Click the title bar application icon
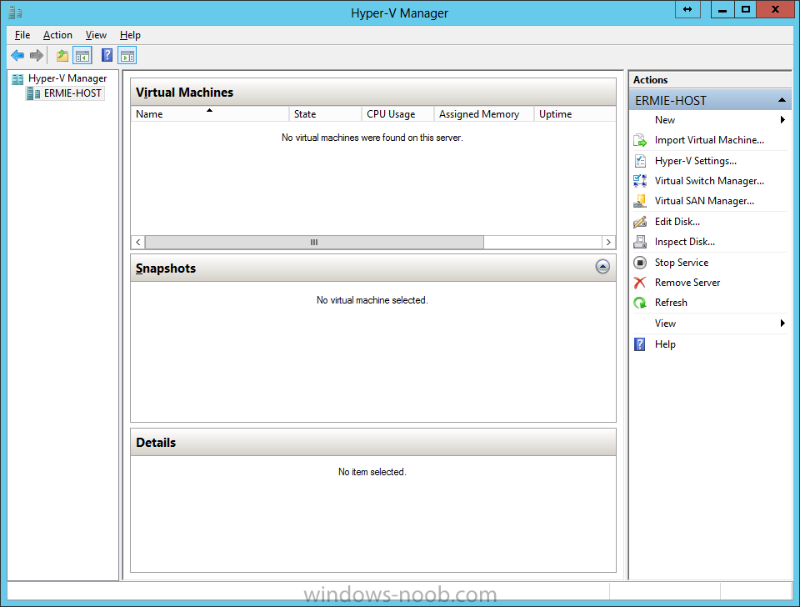 pos(15,13)
